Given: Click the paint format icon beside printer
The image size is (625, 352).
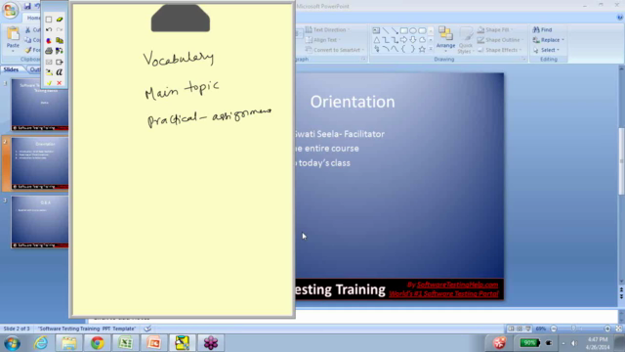Looking at the screenshot, I should tap(60, 51).
